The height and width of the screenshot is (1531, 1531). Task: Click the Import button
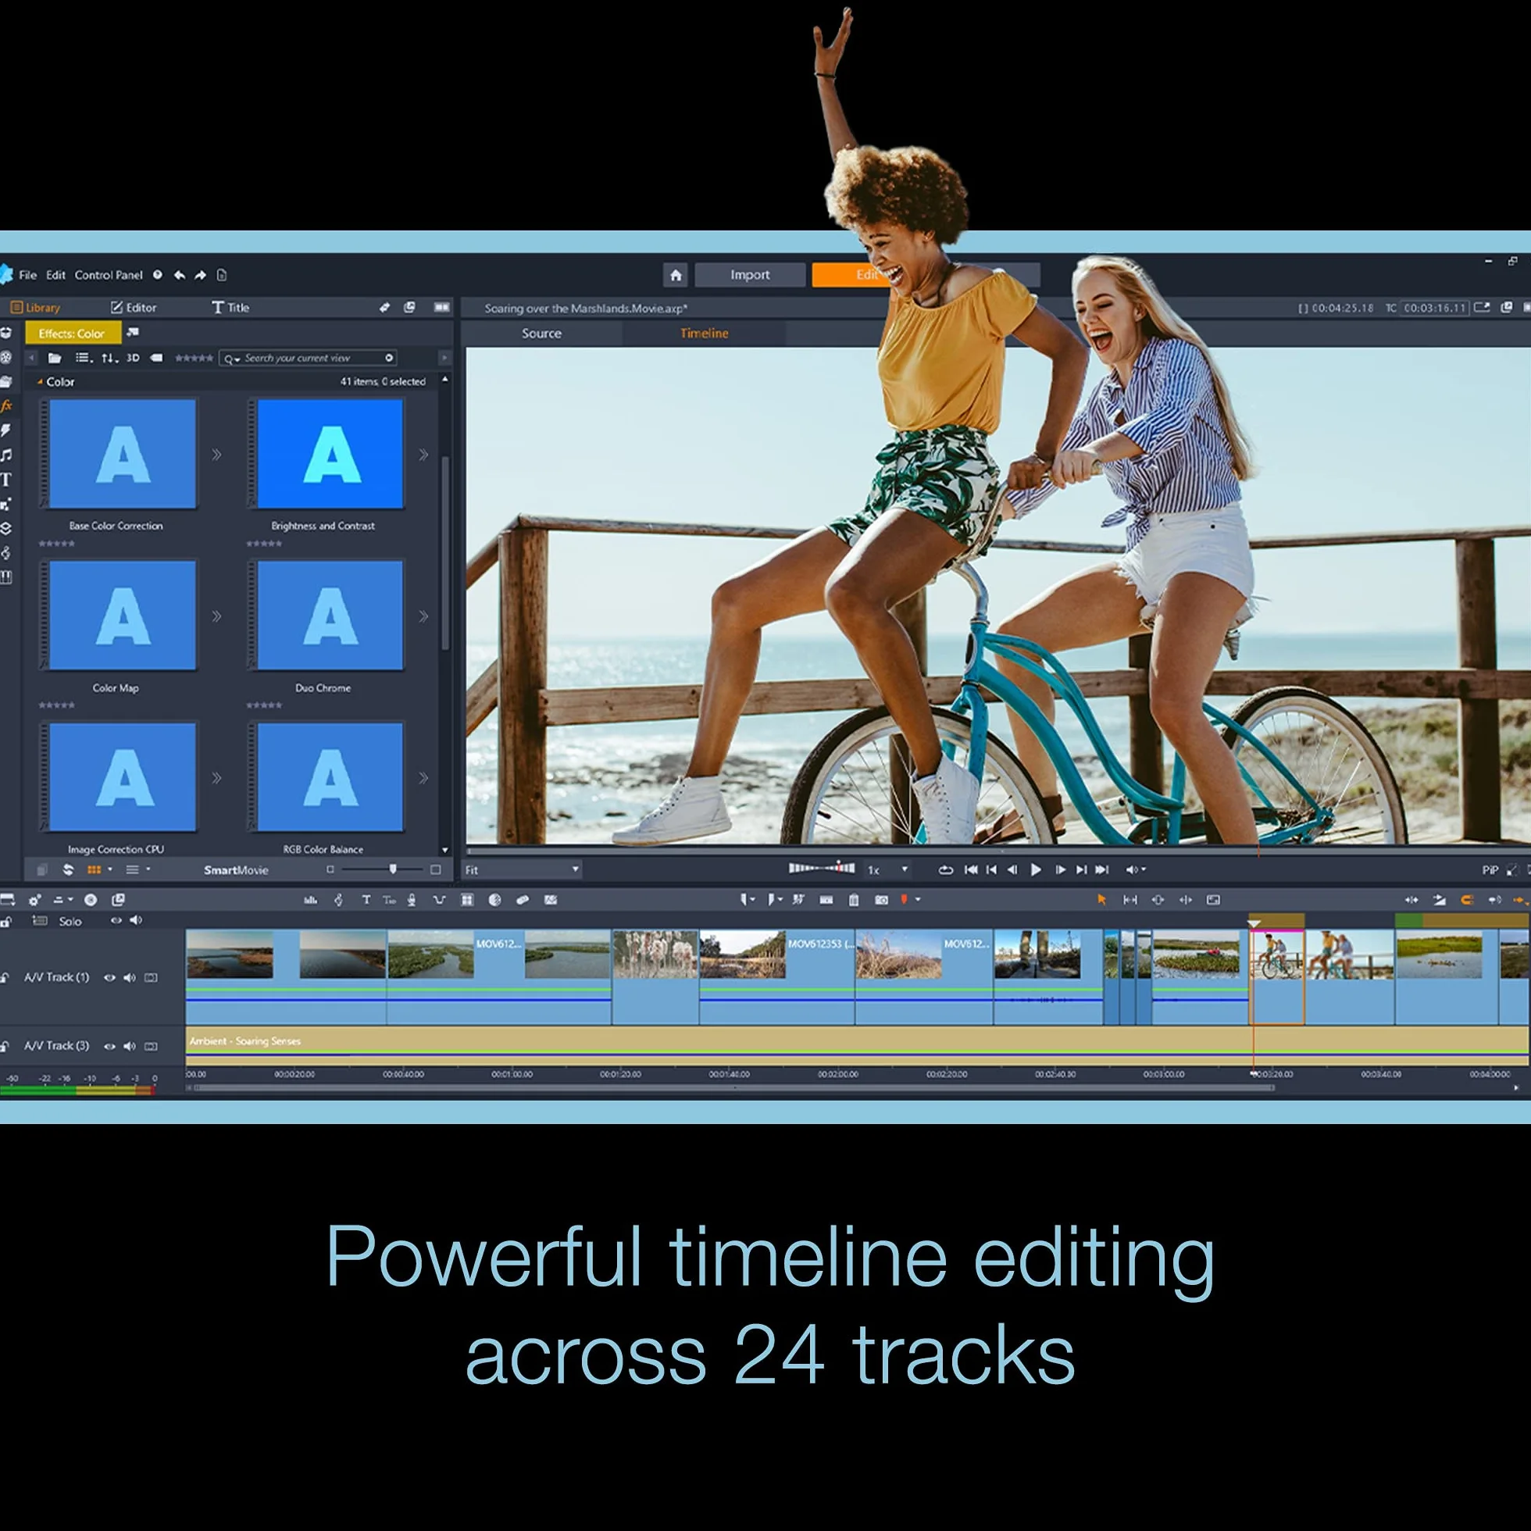(750, 275)
